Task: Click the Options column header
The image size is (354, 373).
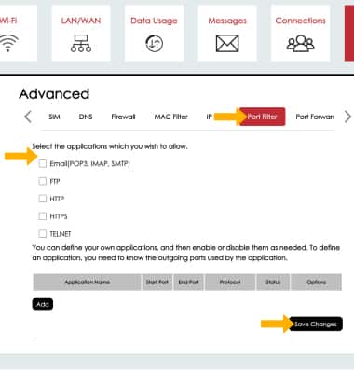Action: tap(316, 283)
